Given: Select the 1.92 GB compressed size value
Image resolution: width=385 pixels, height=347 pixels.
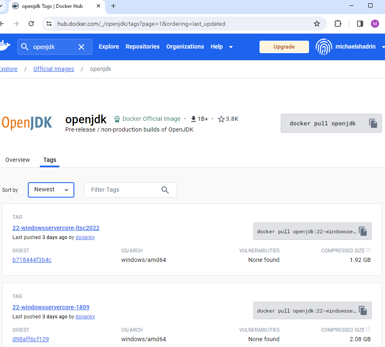Looking at the screenshot, I should 360,260.
